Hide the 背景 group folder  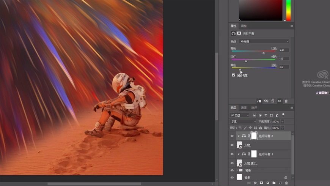coord(232,170)
